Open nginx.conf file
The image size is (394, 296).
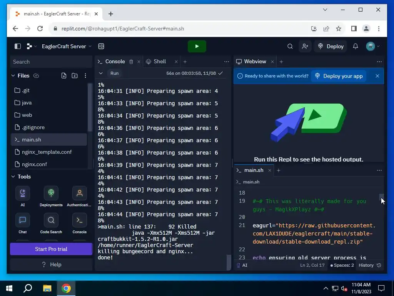(49, 164)
